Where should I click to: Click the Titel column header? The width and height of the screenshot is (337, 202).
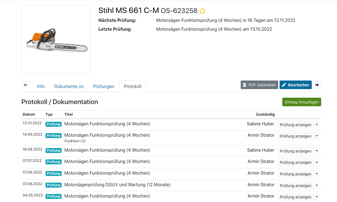click(69, 114)
